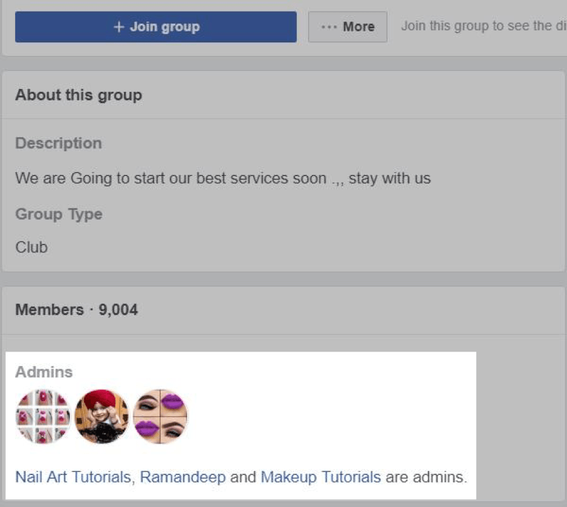Select the Club group type value

click(31, 247)
